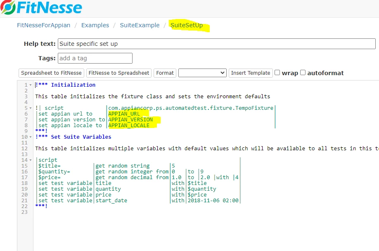Click the FitNesse to Spreadsheet button
The width and height of the screenshot is (379, 251).
[x=118, y=73]
